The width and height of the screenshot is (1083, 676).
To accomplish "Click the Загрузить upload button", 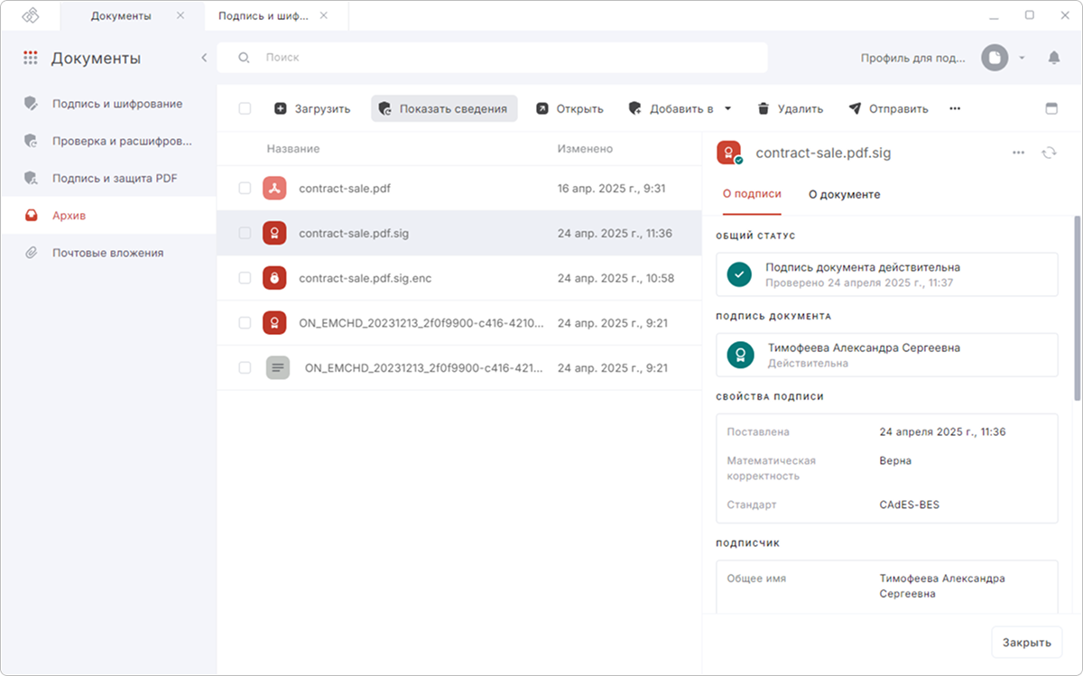I will point(312,108).
